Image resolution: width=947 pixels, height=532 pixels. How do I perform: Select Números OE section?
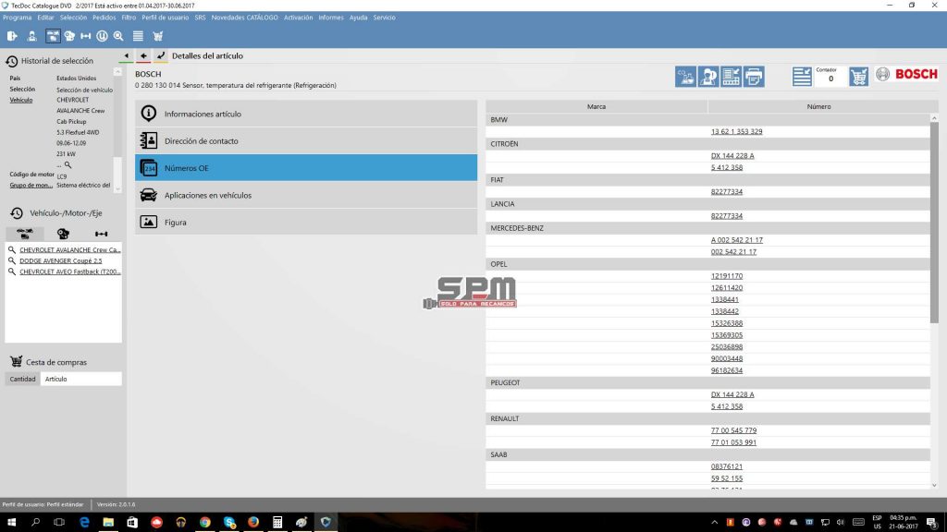306,168
